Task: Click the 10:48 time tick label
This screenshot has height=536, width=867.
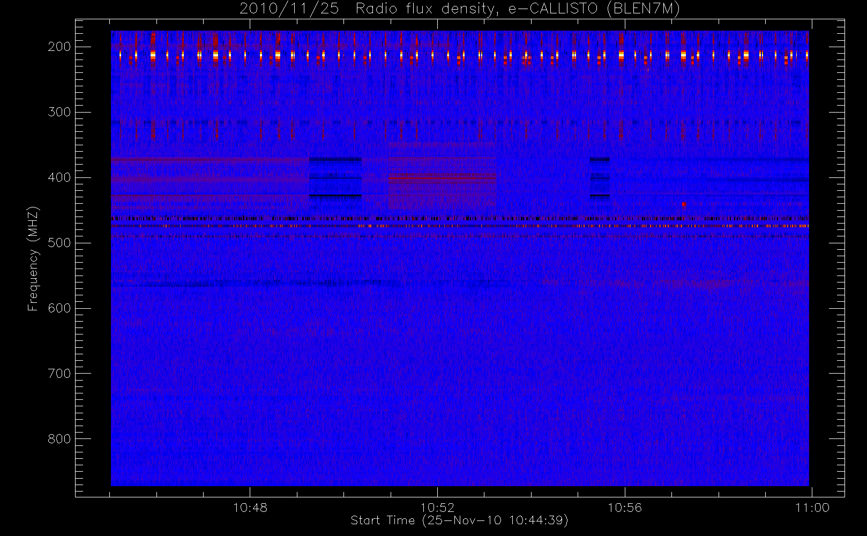Action: 250,508
